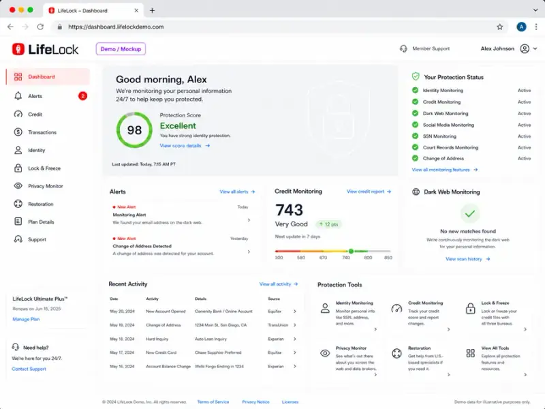Click the red alerts count badge

(x=82, y=96)
